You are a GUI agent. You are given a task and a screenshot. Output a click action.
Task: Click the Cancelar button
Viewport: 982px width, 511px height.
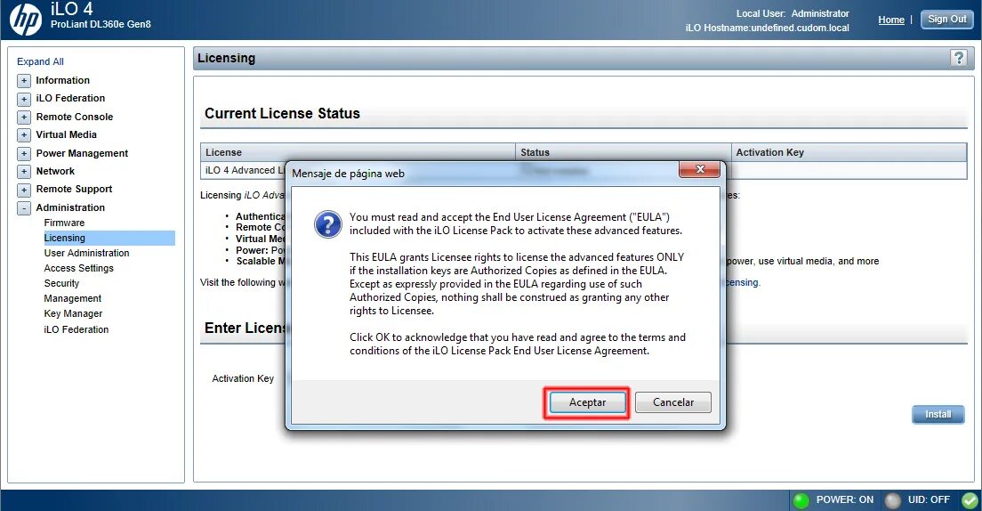tap(673, 402)
